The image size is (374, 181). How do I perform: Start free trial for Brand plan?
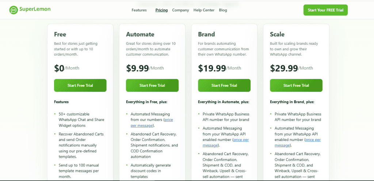click(x=224, y=86)
